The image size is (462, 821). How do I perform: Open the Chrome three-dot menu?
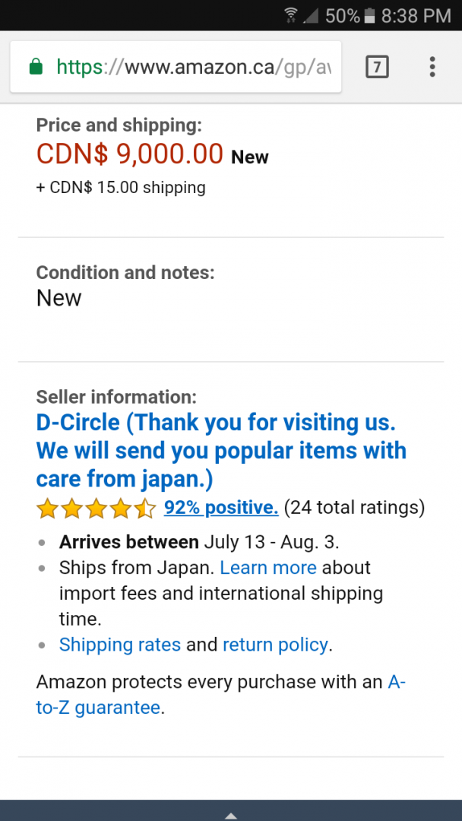tap(432, 67)
